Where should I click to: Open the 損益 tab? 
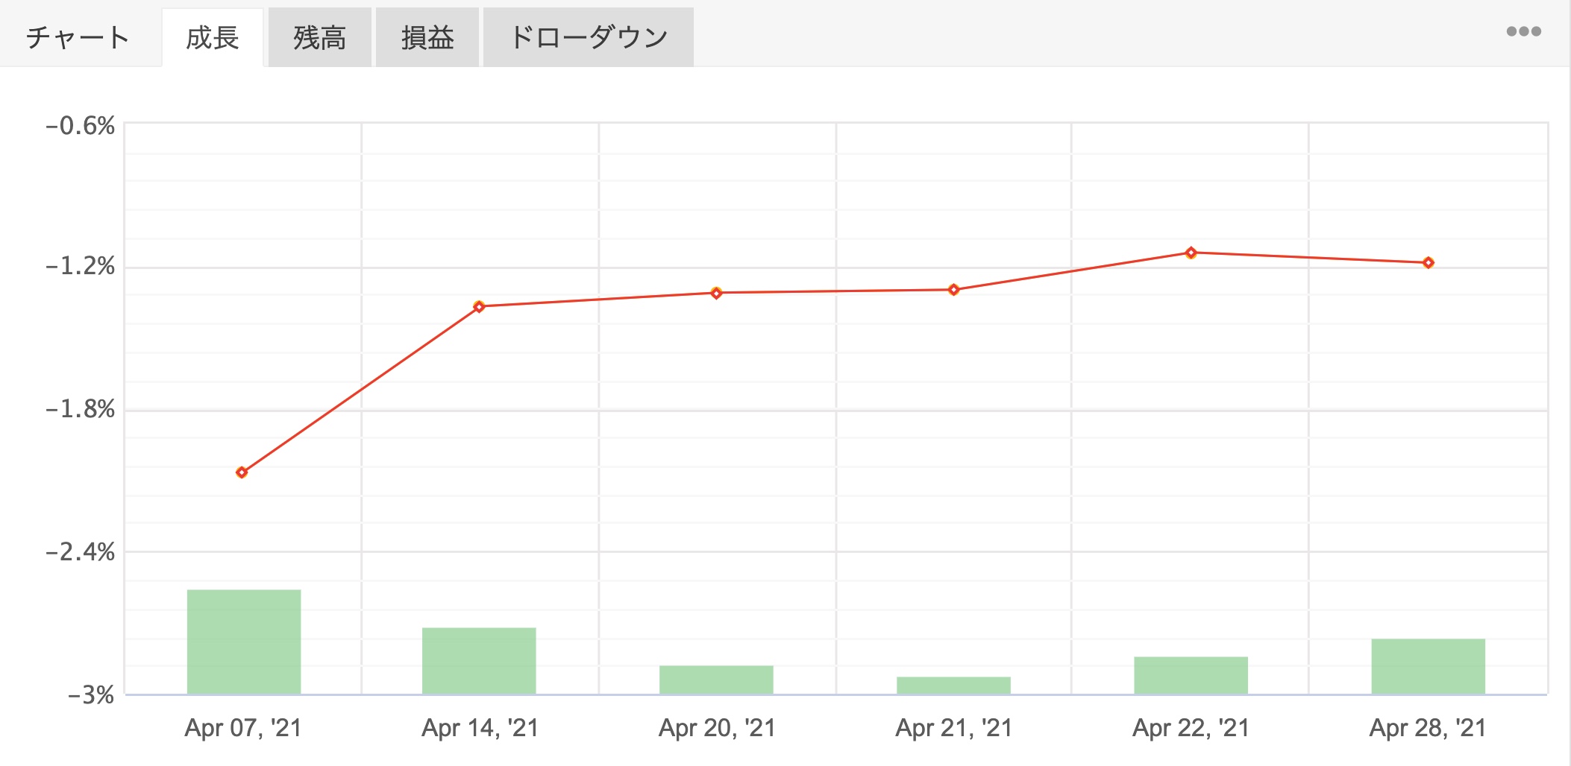(427, 37)
